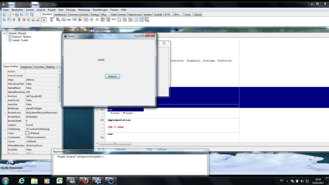The image size is (329, 185).
Task: Select Label1: TLabel in the component tree
Action: [x=20, y=40]
